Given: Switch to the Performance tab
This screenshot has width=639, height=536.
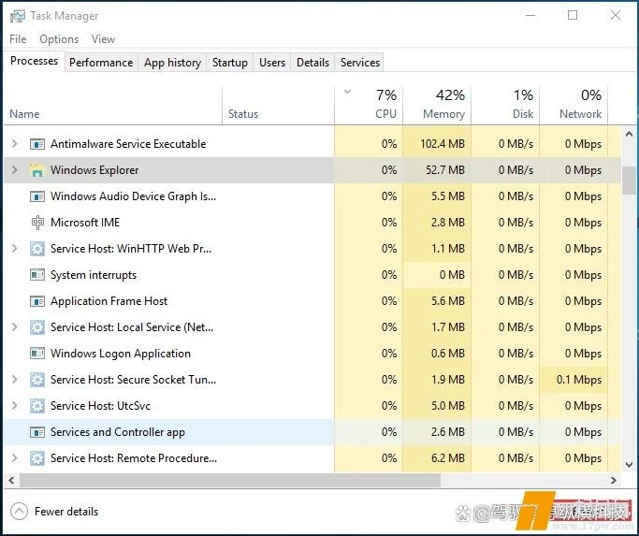Looking at the screenshot, I should pos(101,63).
